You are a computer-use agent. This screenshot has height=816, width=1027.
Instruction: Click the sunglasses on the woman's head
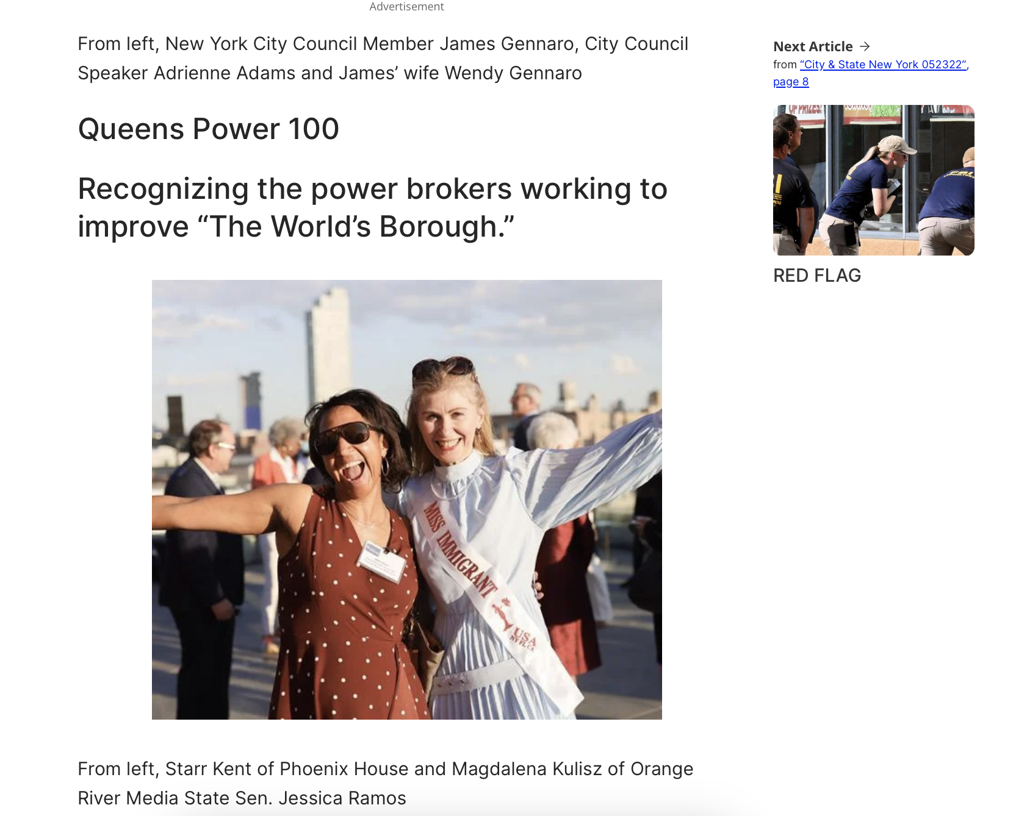[x=444, y=368]
